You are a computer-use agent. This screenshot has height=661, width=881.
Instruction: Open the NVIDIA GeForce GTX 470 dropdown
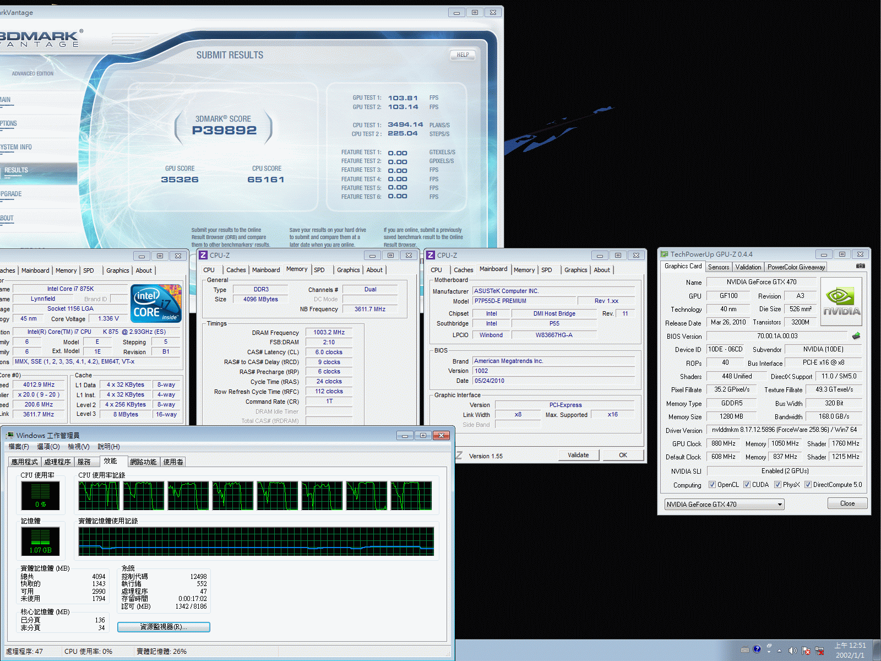coord(724,505)
